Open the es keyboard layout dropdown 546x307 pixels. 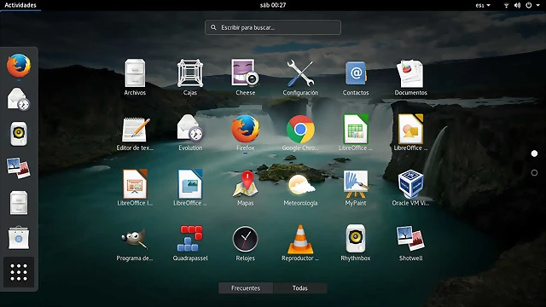point(483,5)
